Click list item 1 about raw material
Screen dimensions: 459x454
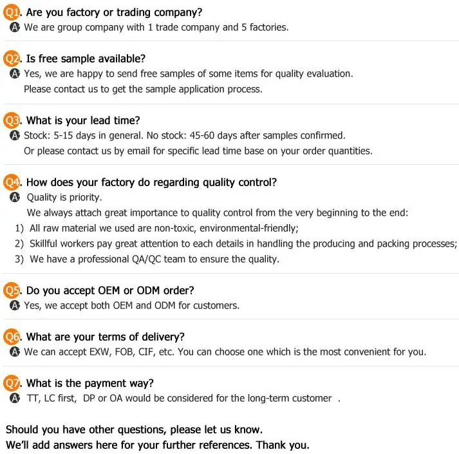(156, 228)
